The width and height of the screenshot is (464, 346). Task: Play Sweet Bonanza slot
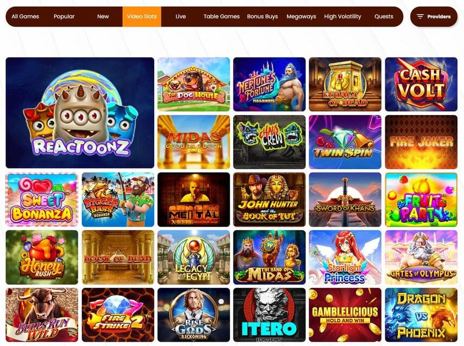coord(42,200)
